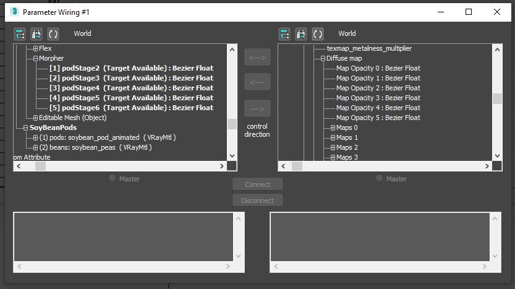This screenshot has width=515, height=289.
Task: Click the Connect button
Action: tap(257, 184)
